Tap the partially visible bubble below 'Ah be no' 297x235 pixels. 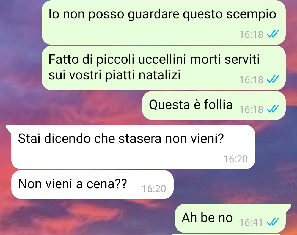[230, 234]
